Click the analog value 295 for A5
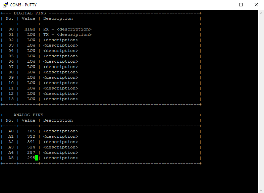Viewport: 264px width, 193px height. pyautogui.click(x=31, y=158)
